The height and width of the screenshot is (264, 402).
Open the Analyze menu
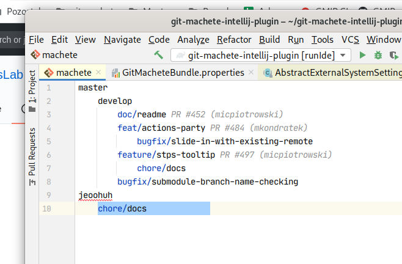[x=193, y=40]
